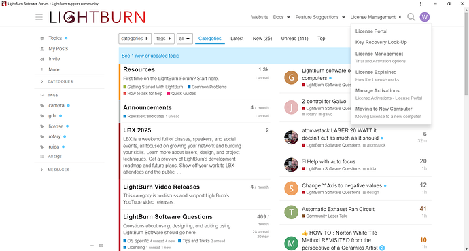Click the green M user avatar
The height and width of the screenshot is (251, 469).
[291, 244]
